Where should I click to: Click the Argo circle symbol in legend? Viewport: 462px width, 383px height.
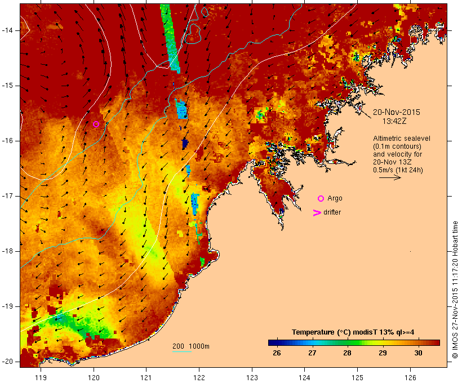[321, 199]
